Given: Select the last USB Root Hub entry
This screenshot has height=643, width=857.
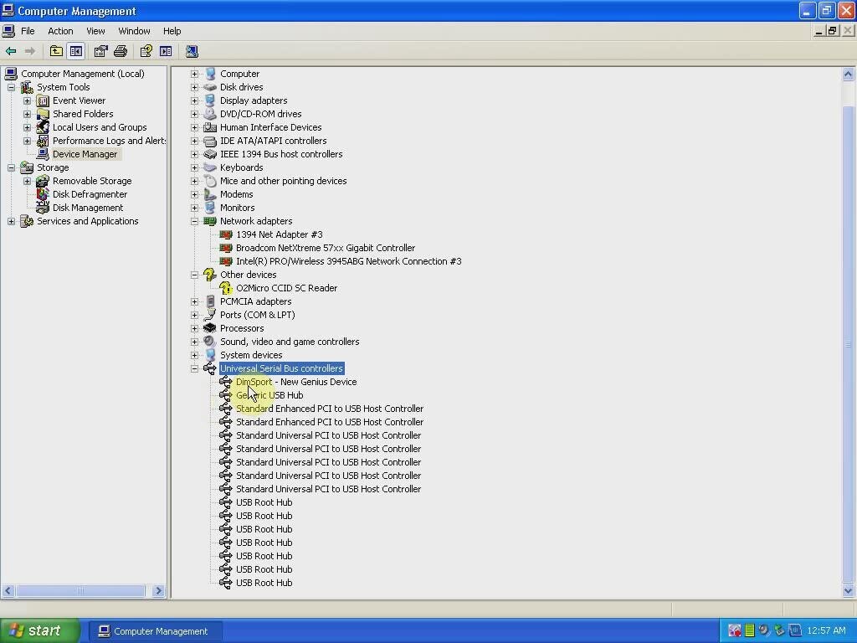Looking at the screenshot, I should 264,583.
